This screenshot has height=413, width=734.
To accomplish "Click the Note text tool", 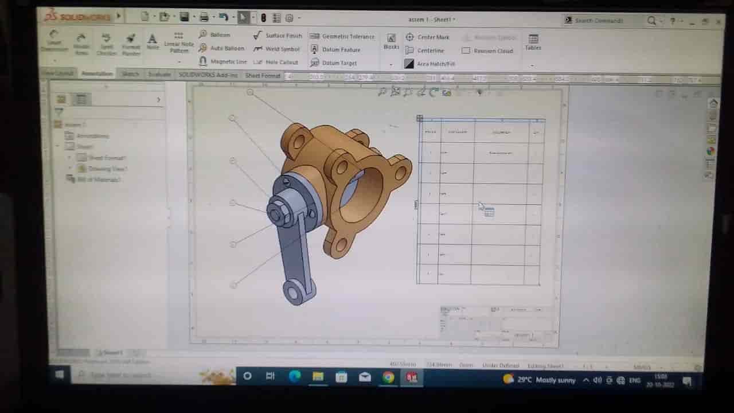I will (x=153, y=41).
